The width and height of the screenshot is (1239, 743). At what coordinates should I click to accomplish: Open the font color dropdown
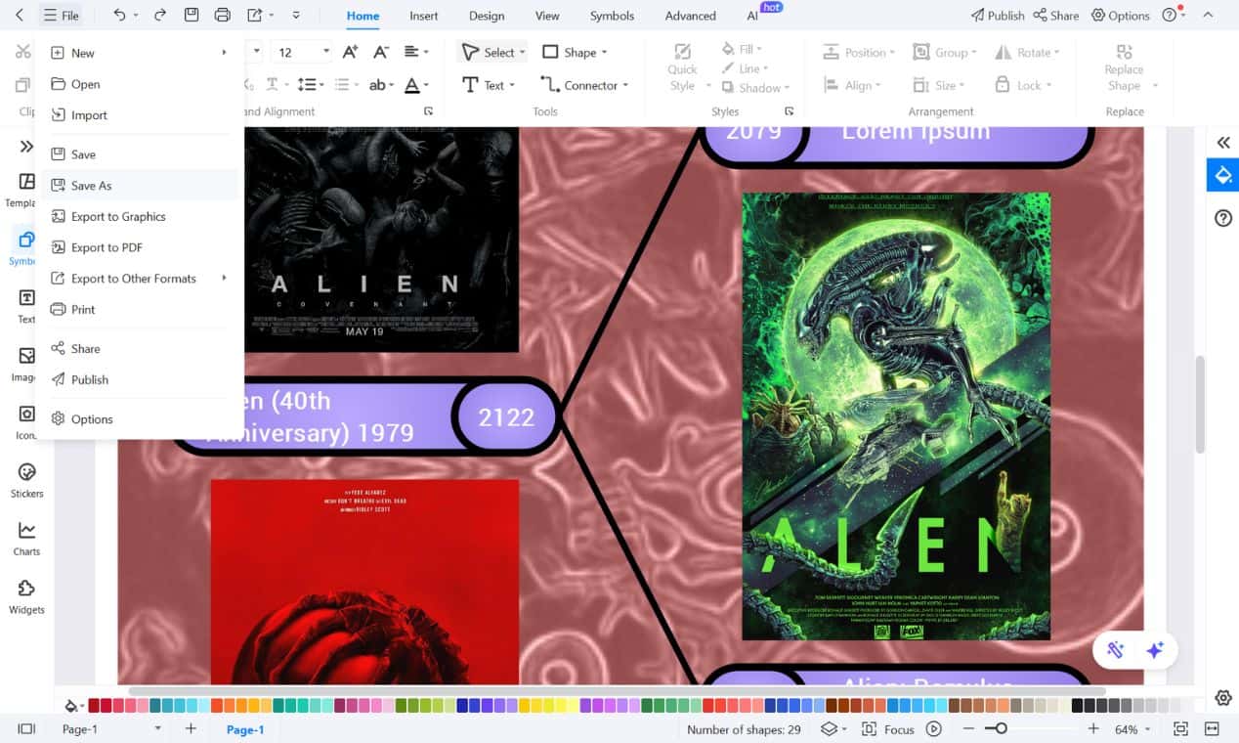(428, 86)
